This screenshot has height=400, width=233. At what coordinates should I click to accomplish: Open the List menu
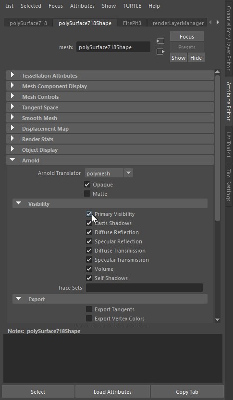pyautogui.click(x=10, y=6)
